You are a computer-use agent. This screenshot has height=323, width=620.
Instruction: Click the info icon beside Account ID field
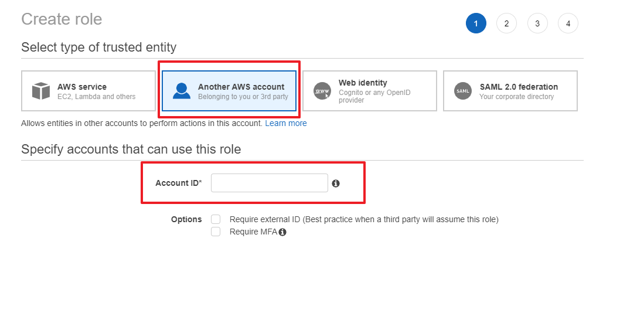pos(336,183)
